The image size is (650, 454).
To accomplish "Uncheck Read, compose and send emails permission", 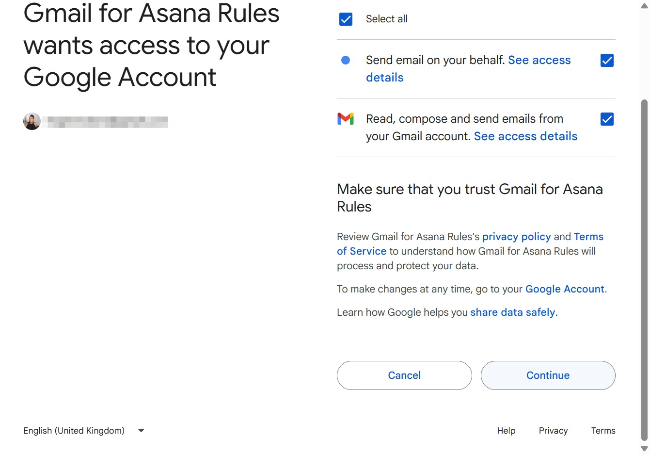I will tap(607, 119).
